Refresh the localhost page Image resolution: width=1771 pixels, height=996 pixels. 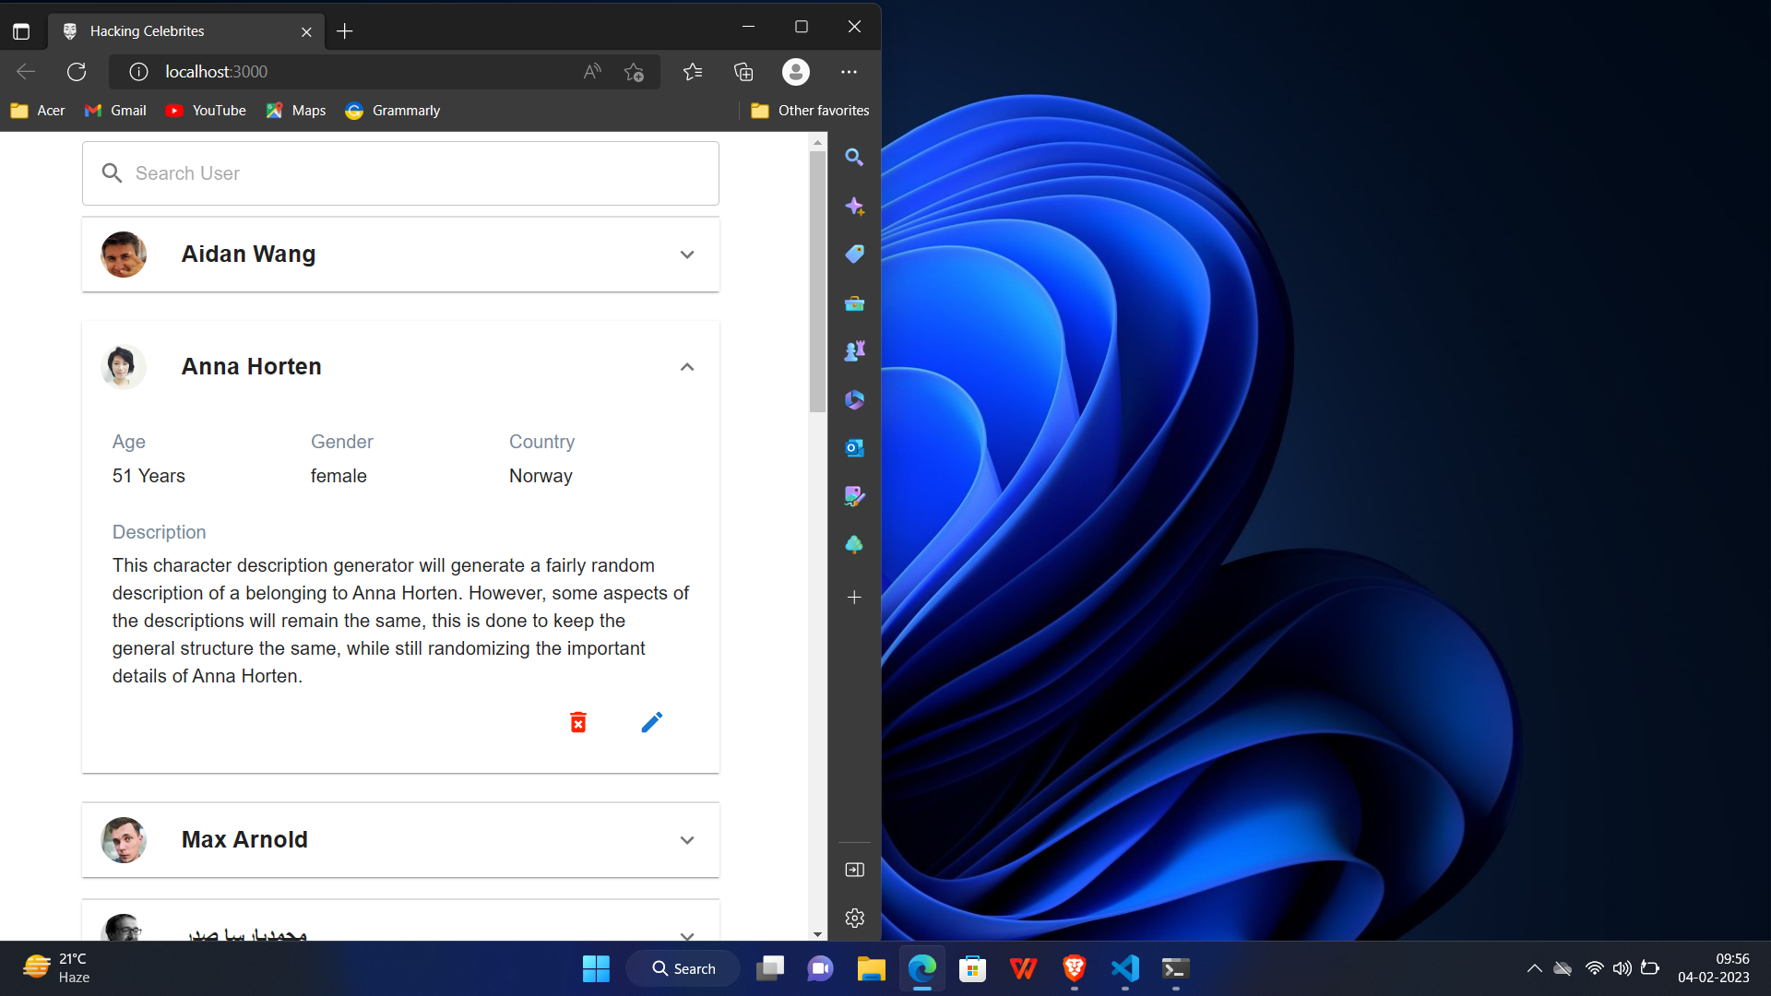coord(77,72)
